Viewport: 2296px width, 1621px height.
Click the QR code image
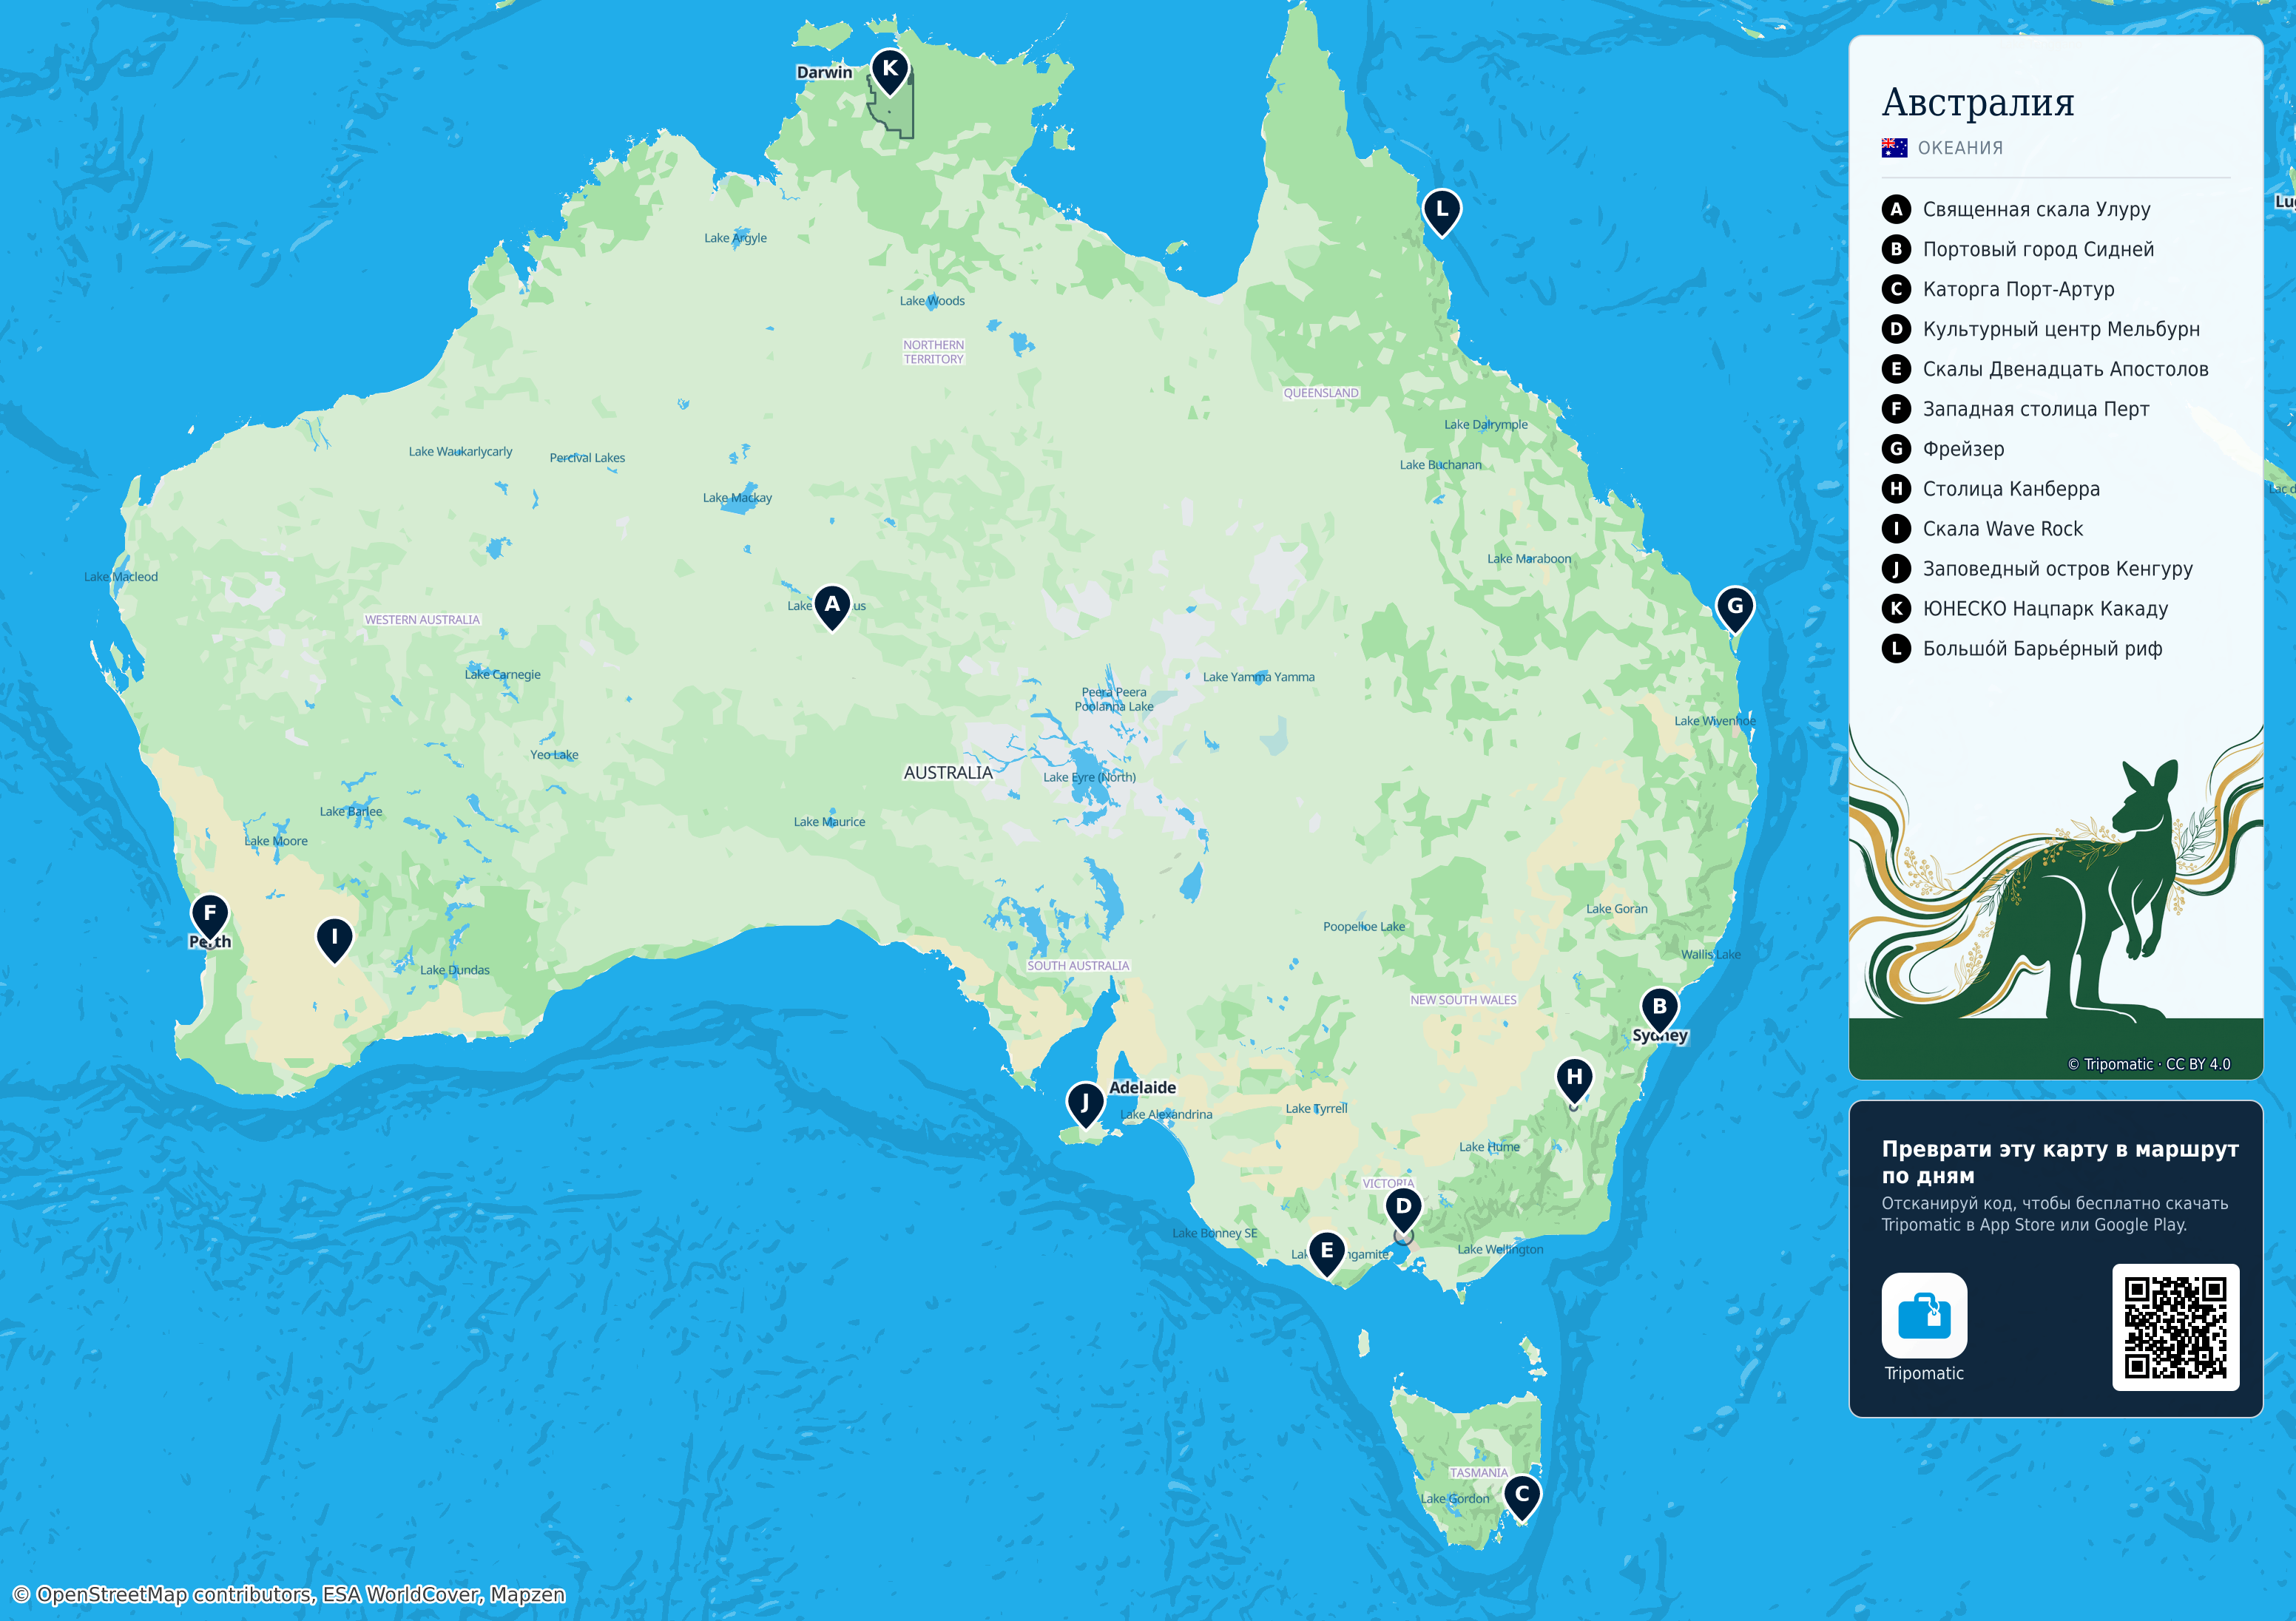pyautogui.click(x=2175, y=1327)
